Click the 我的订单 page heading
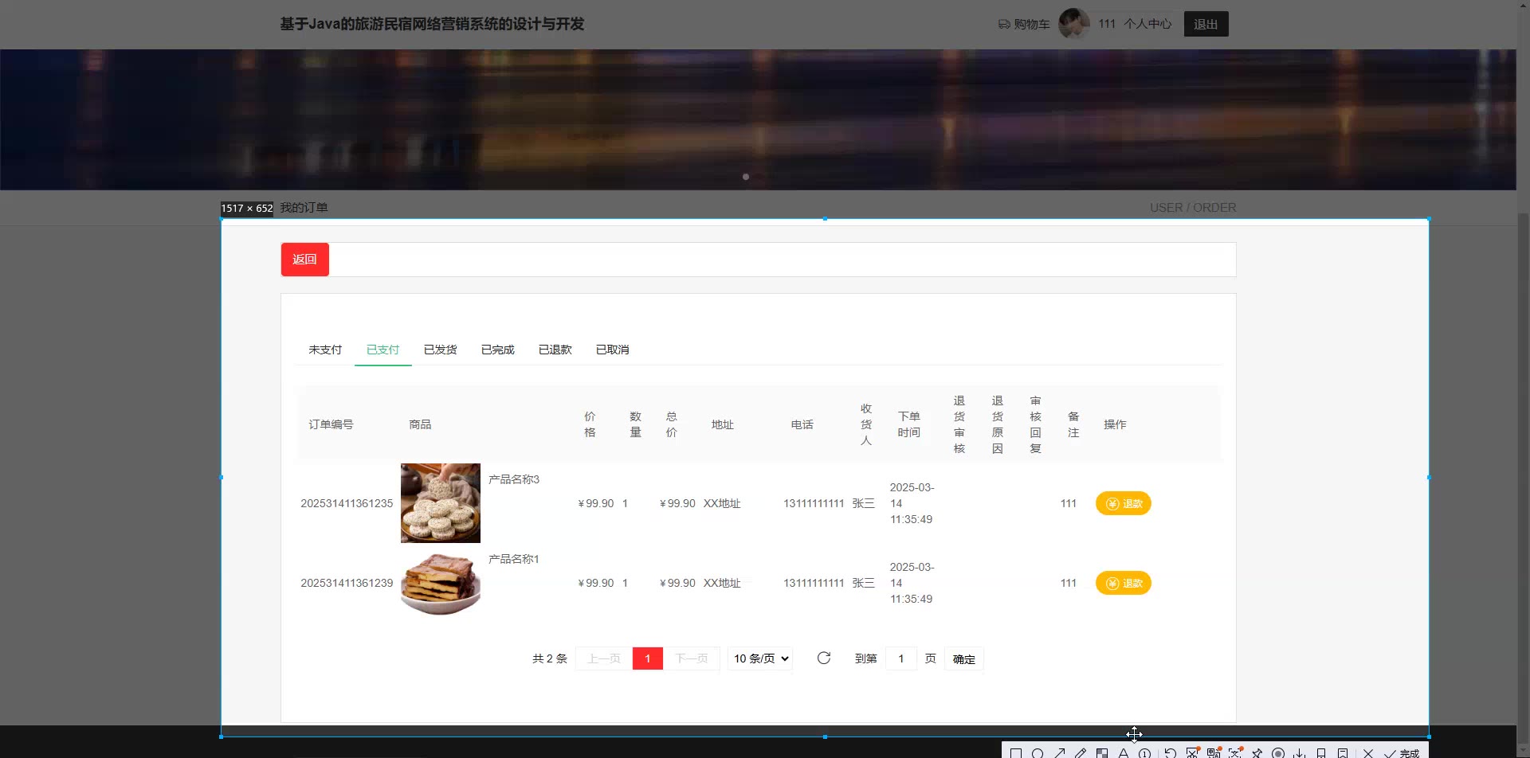 click(304, 208)
